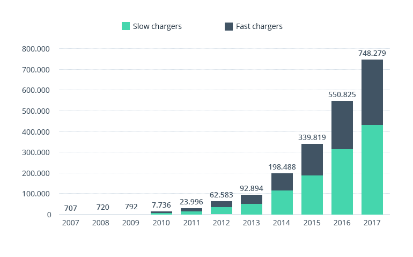This screenshot has height=257, width=413.
Task: Pick the 2015 slow chargers bar segment
Action: [x=312, y=195]
